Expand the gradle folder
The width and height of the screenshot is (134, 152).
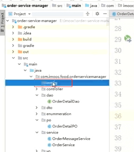[13, 46]
